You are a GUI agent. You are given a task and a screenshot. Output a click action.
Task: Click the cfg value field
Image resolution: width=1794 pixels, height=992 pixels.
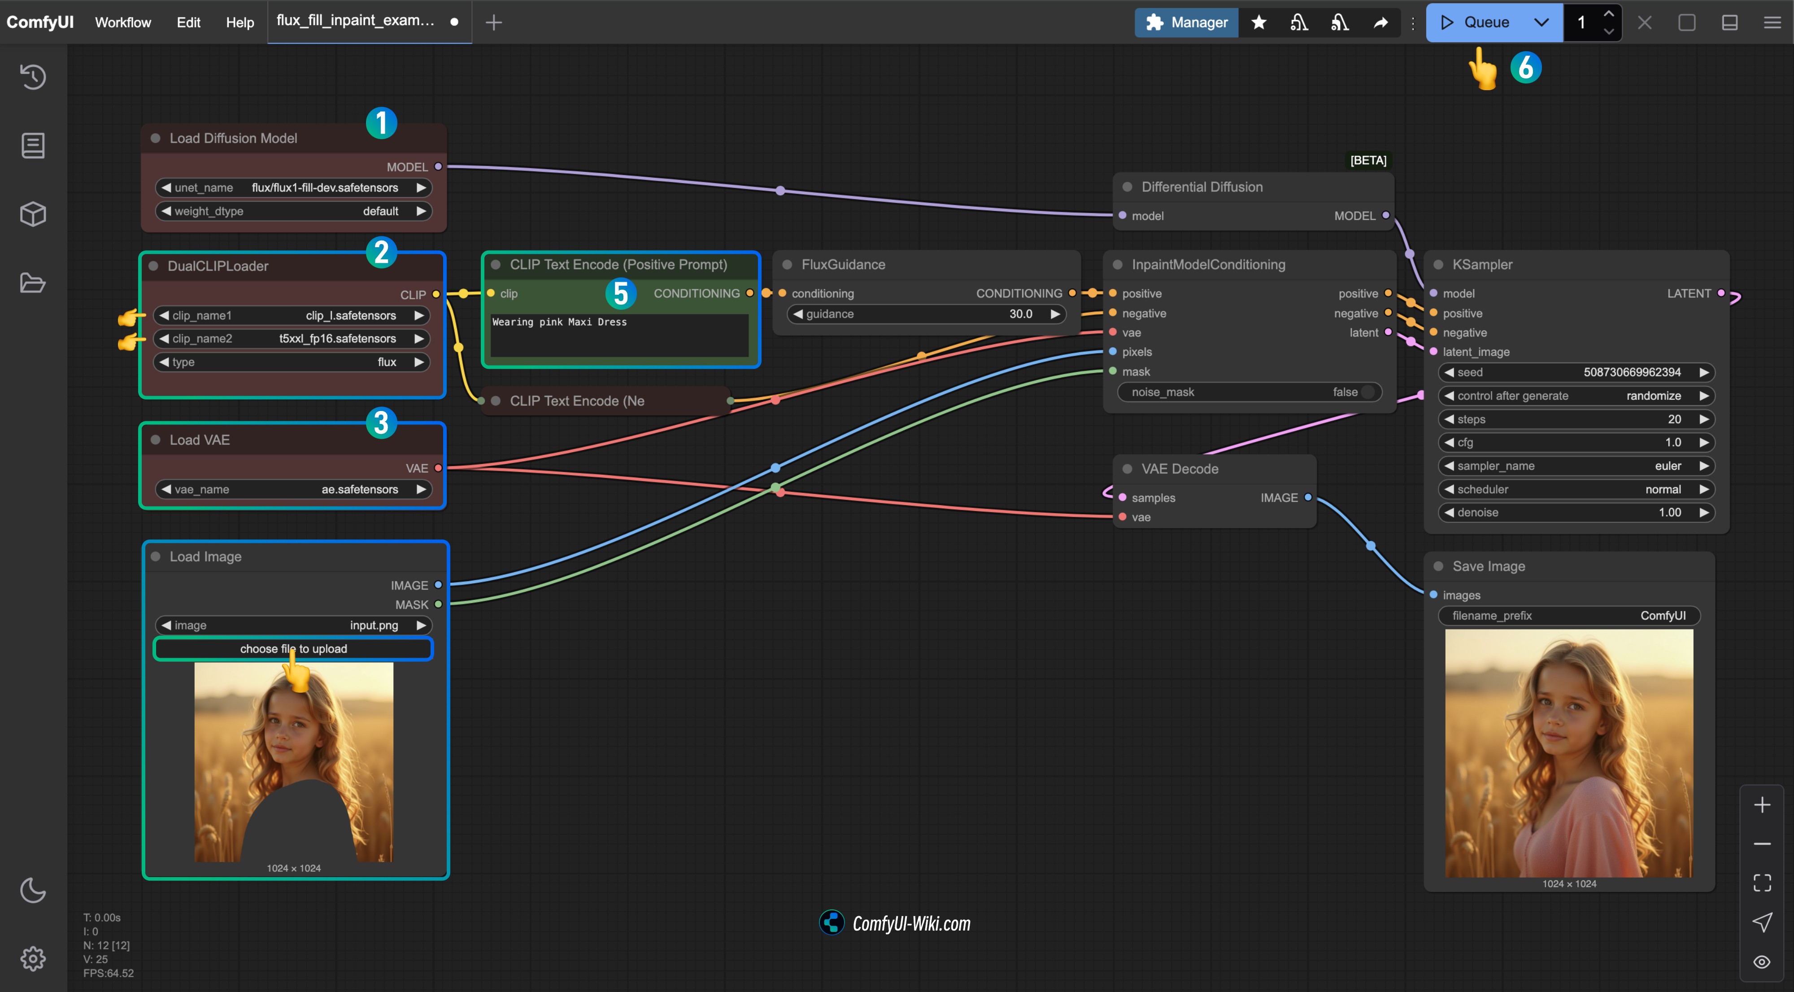click(1576, 442)
